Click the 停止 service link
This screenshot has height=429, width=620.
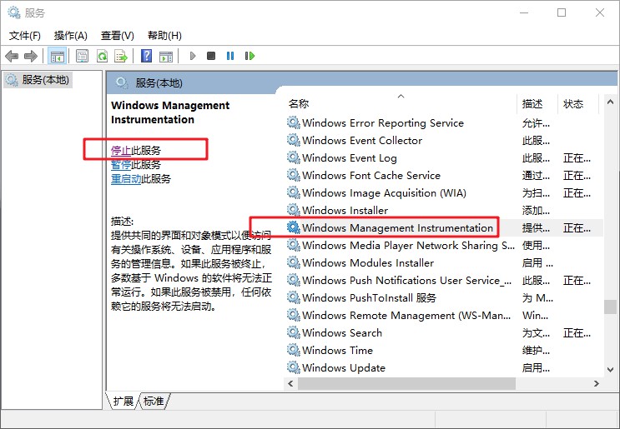click(121, 151)
